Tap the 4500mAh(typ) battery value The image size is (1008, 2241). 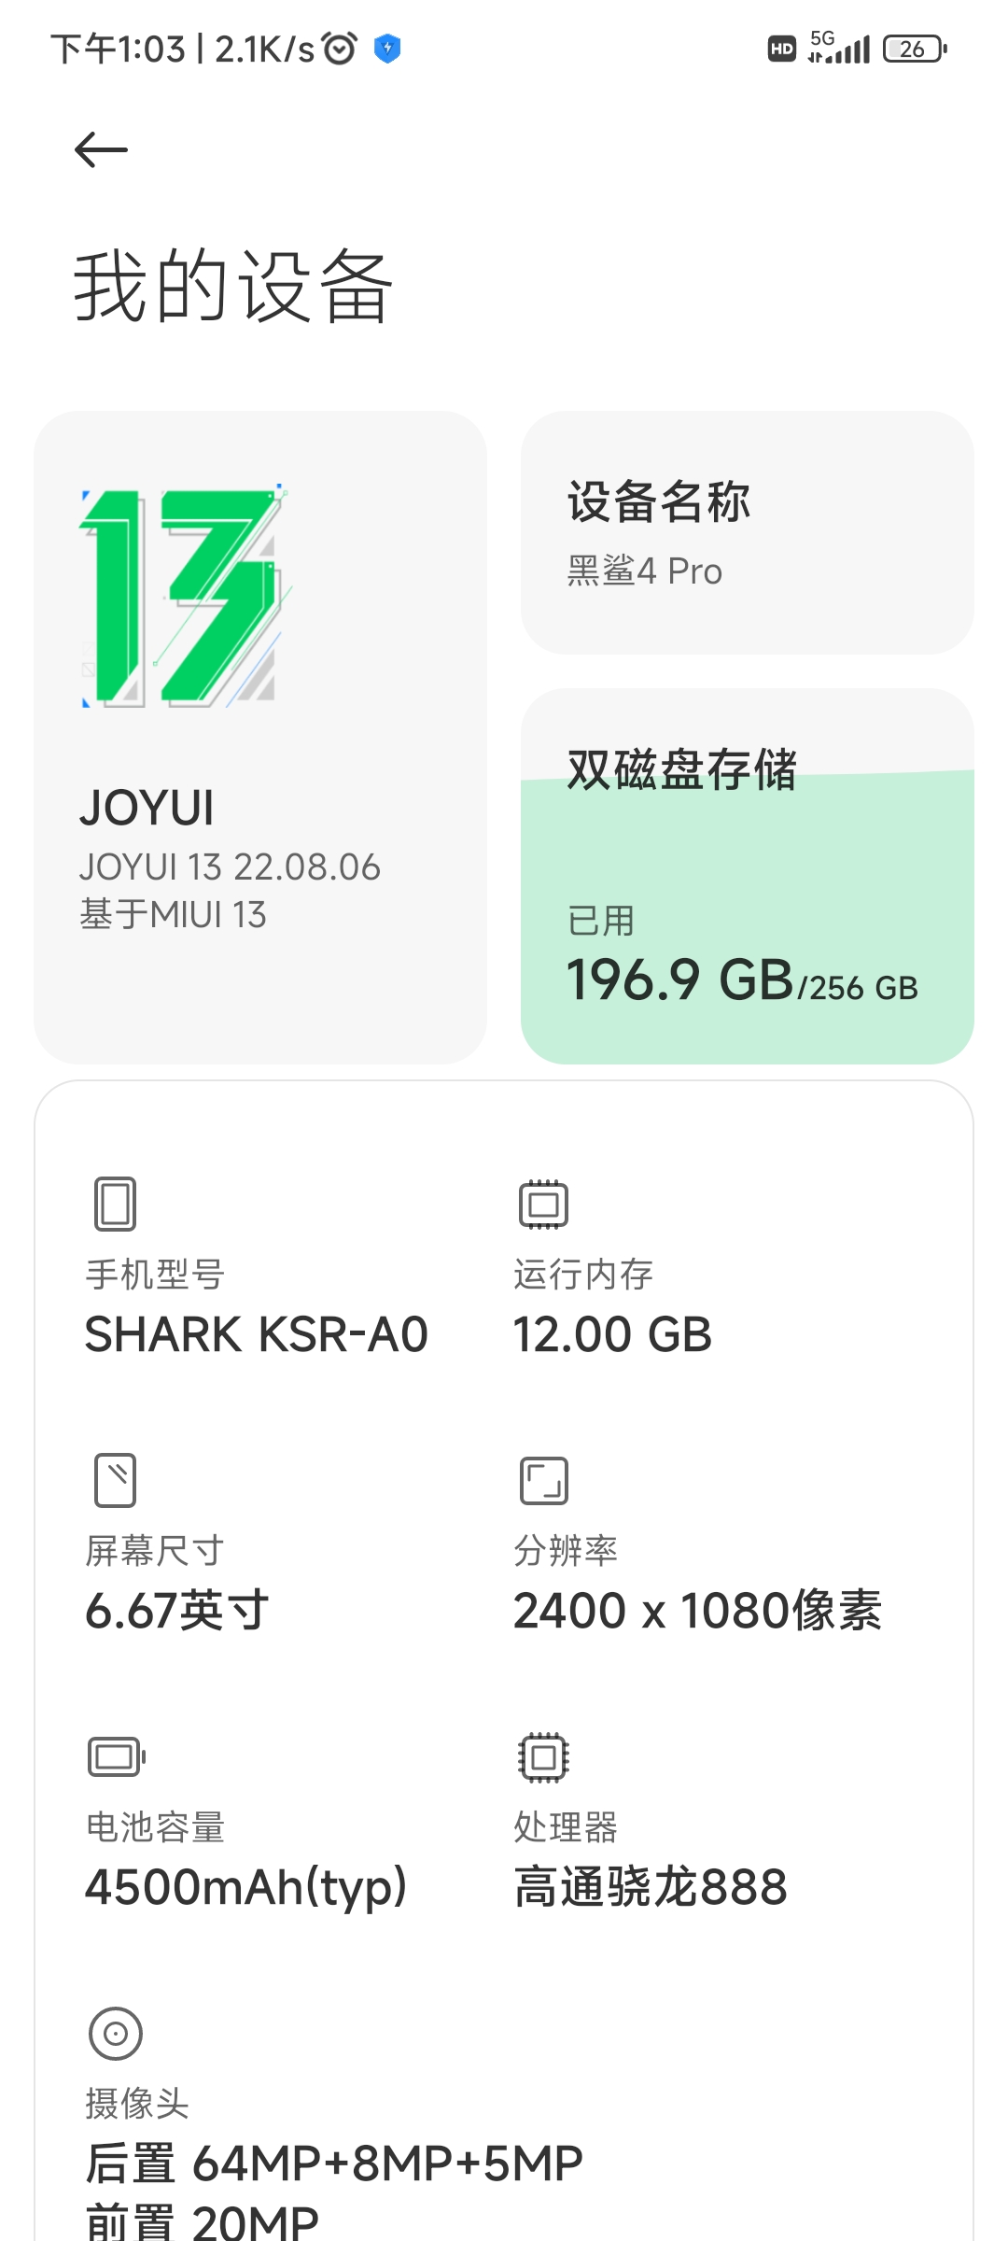246,1887
